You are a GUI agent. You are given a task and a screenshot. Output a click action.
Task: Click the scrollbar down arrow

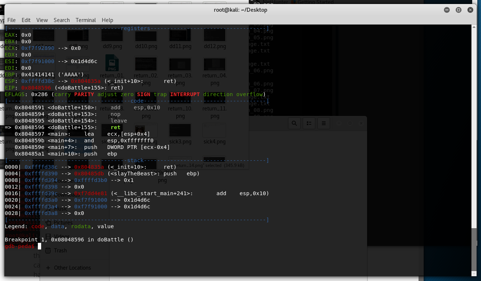pyautogui.click(x=474, y=274)
